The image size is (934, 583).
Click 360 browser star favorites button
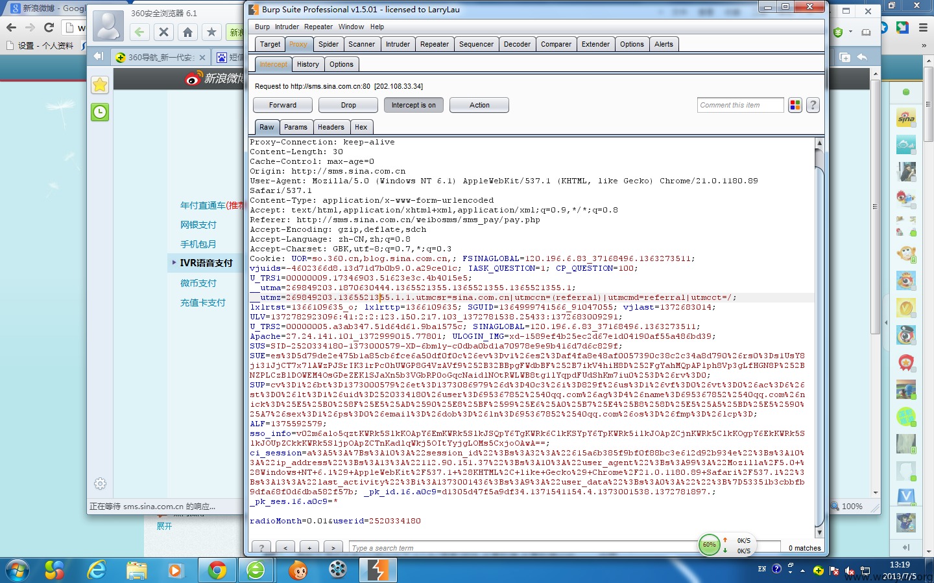point(211,32)
